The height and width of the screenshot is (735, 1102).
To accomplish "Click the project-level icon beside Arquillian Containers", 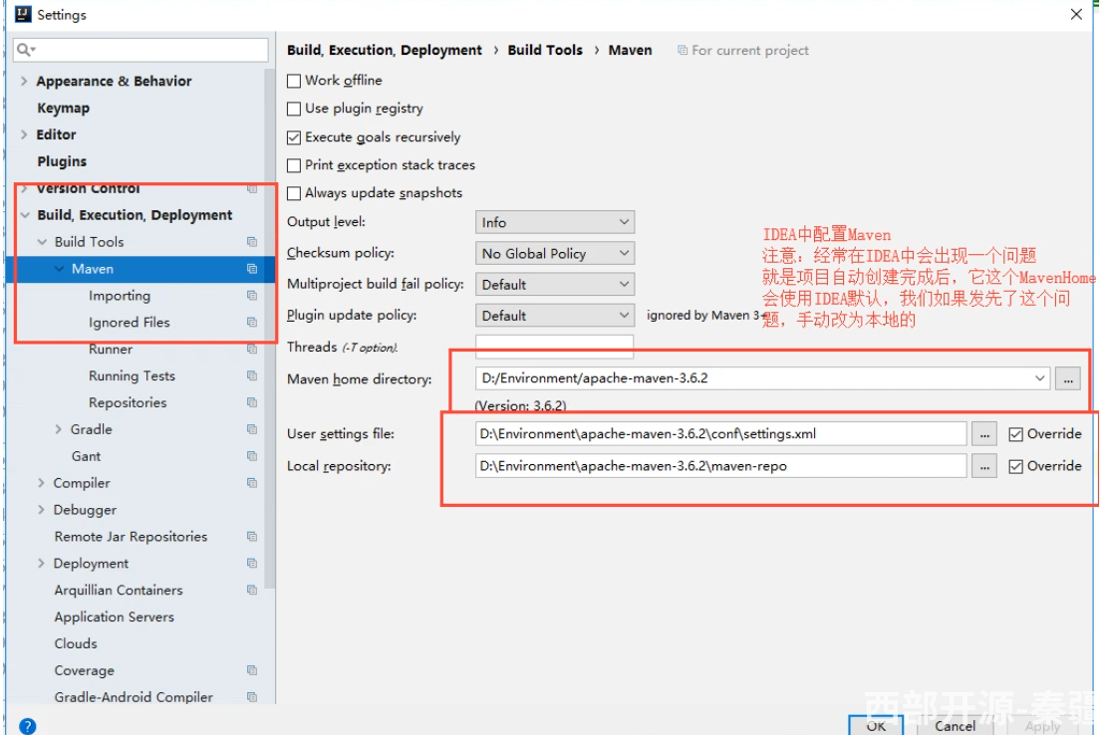I will (252, 590).
